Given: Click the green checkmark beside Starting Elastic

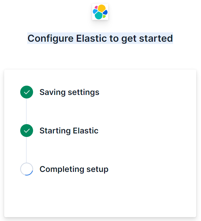Looking at the screenshot, I should 27,131.
